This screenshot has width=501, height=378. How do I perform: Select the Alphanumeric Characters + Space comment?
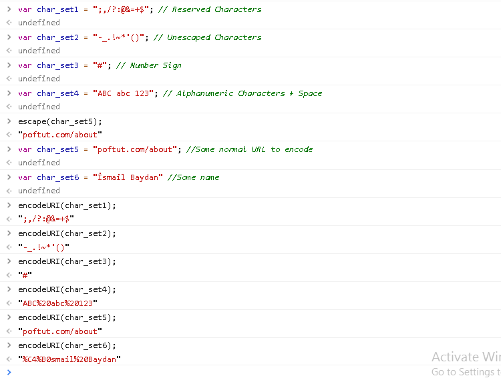point(242,93)
